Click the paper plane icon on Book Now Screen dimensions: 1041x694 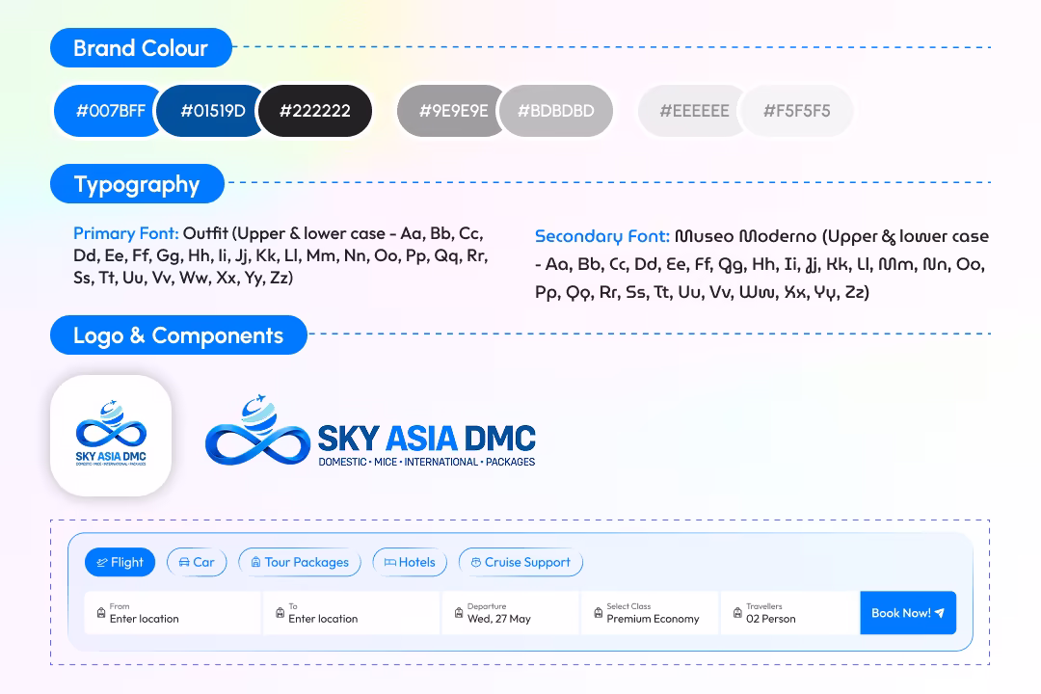click(940, 613)
